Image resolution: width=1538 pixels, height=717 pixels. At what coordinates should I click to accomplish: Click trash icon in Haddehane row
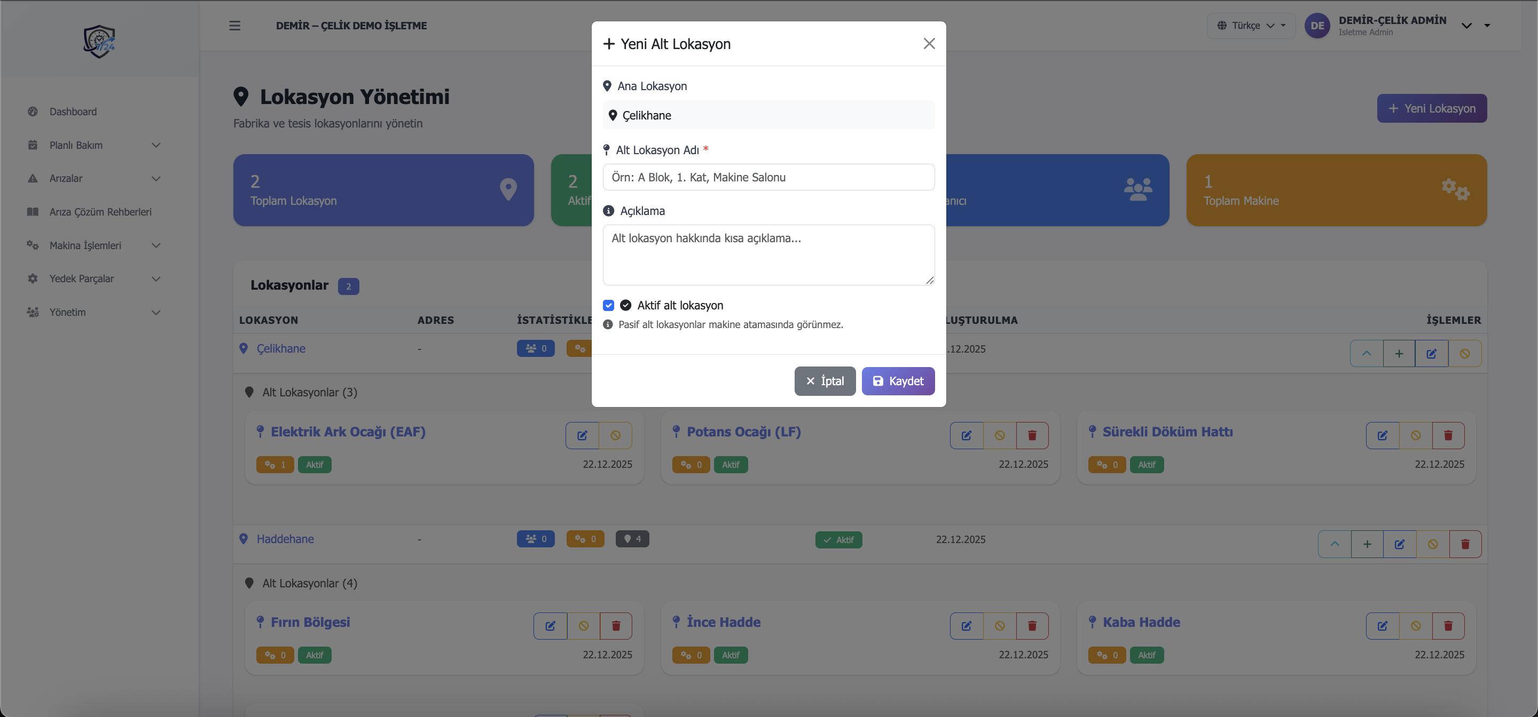[1465, 544]
